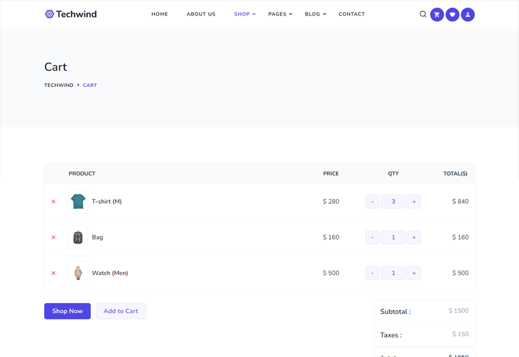Open About Us menu item
The image size is (519, 357).
pos(201,14)
